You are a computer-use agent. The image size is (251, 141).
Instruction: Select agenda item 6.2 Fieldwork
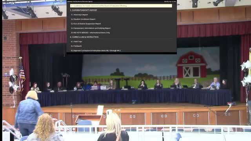tap(76, 46)
